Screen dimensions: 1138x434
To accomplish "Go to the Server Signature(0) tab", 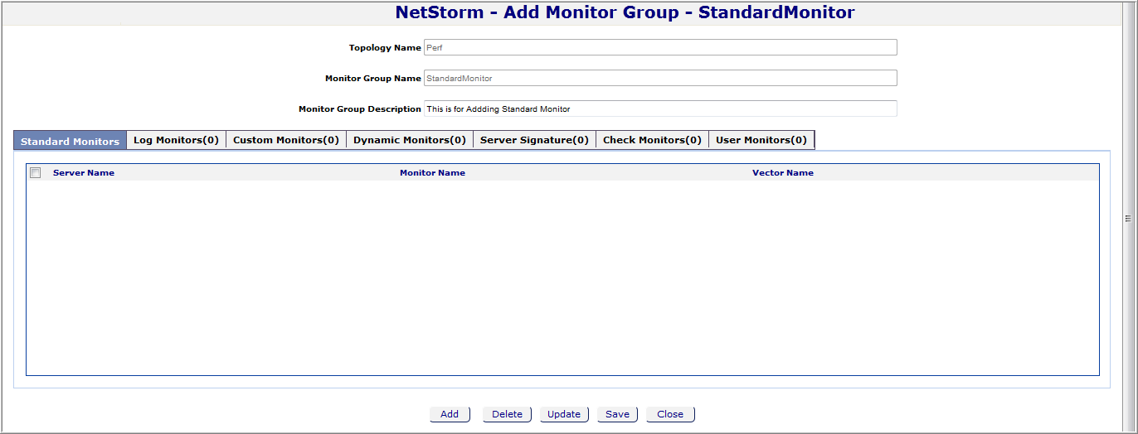I will [x=534, y=140].
